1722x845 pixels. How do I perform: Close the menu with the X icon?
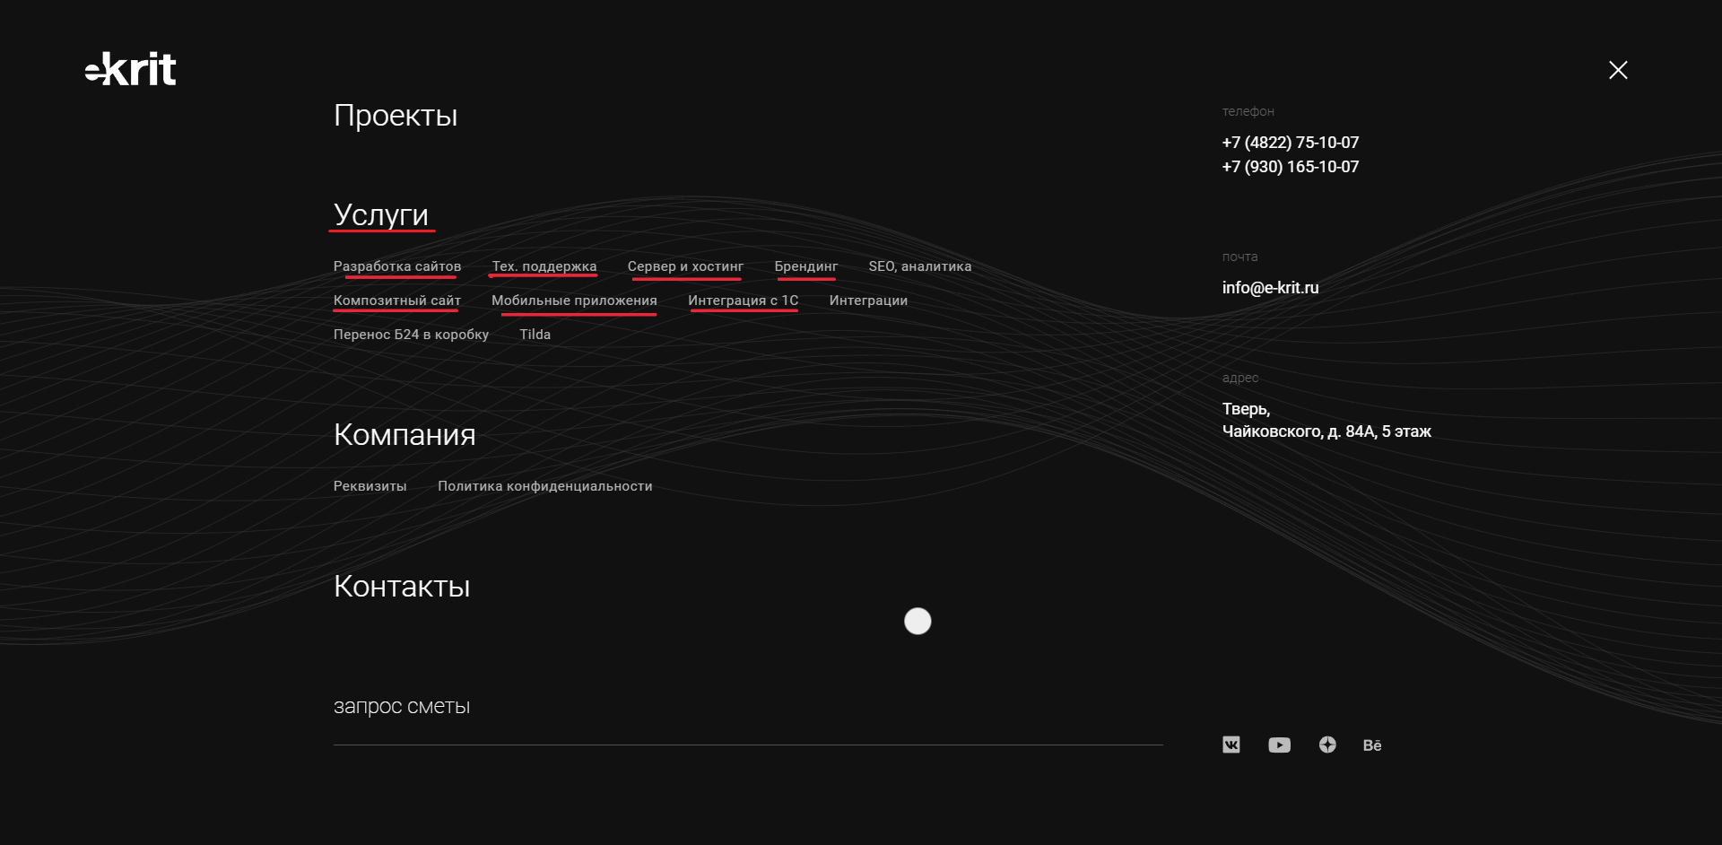pos(1618,70)
